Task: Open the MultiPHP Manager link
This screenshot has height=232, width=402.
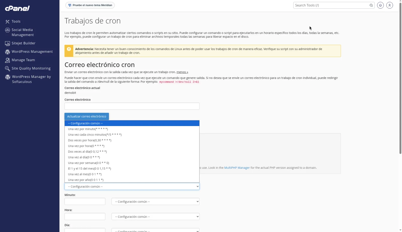Action: (237, 168)
